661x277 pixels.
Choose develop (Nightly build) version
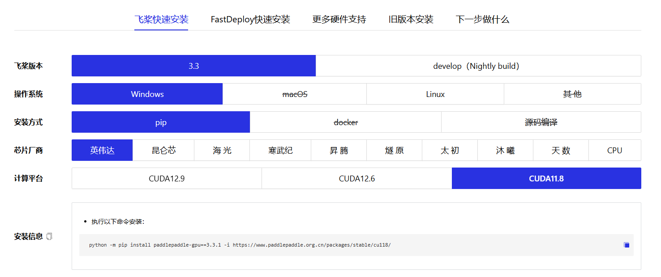click(x=478, y=66)
